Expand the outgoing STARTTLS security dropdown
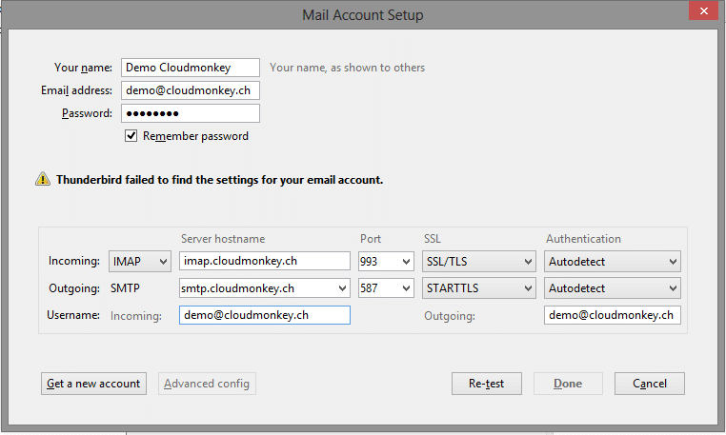 [478, 288]
